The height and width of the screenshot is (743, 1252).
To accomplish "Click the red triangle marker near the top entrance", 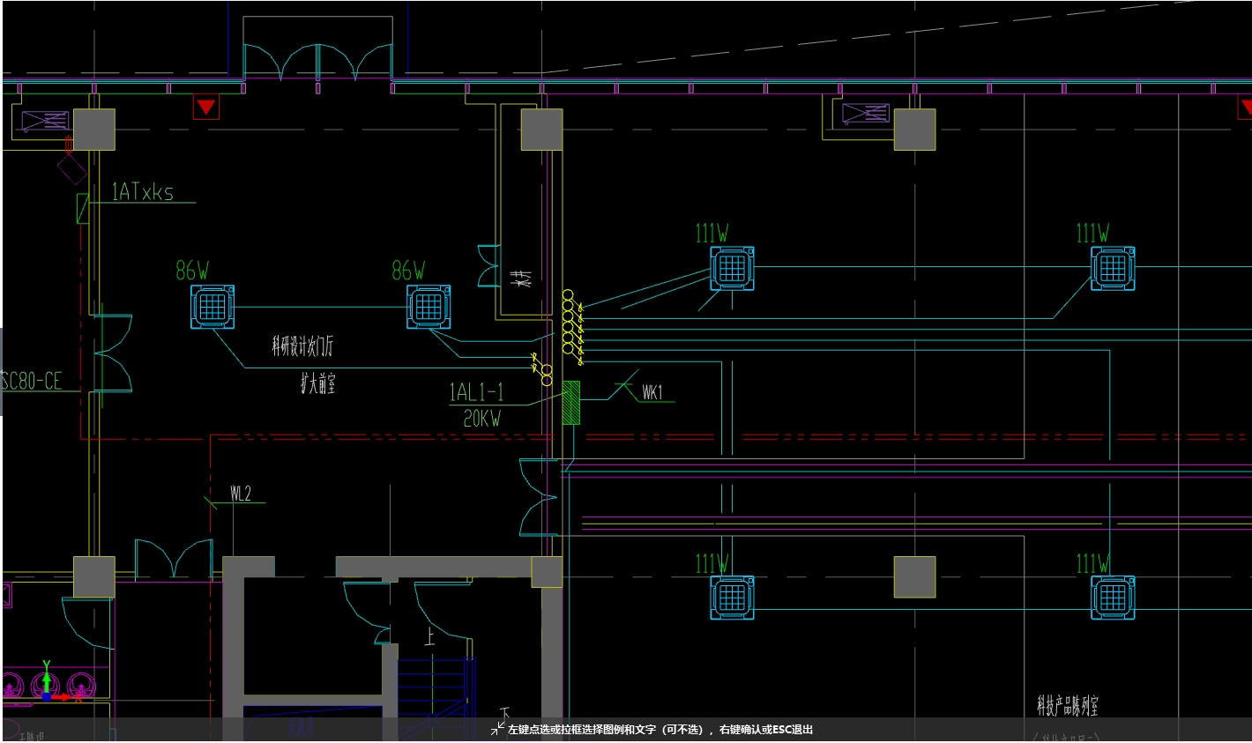I will click(205, 108).
